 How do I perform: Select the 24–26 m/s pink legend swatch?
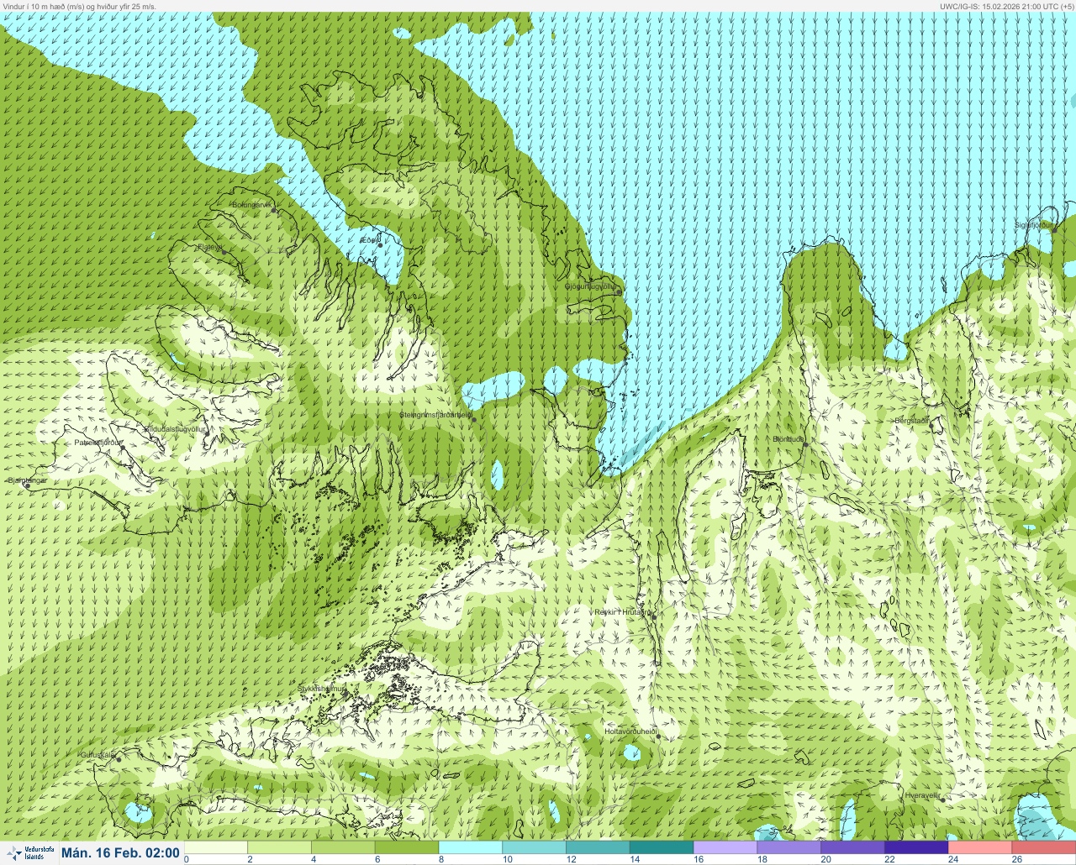pyautogui.click(x=980, y=847)
